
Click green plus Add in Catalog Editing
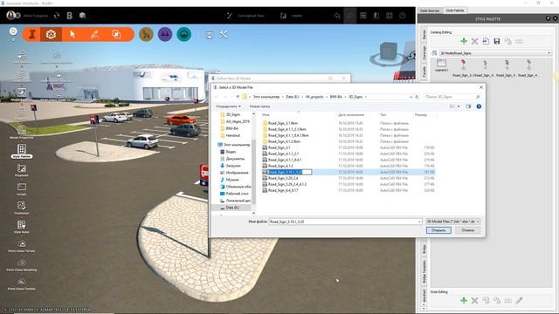click(464, 41)
